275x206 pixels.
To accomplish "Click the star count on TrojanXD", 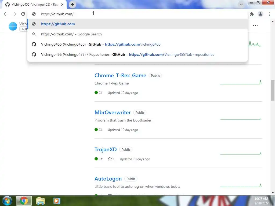I will [111, 159].
